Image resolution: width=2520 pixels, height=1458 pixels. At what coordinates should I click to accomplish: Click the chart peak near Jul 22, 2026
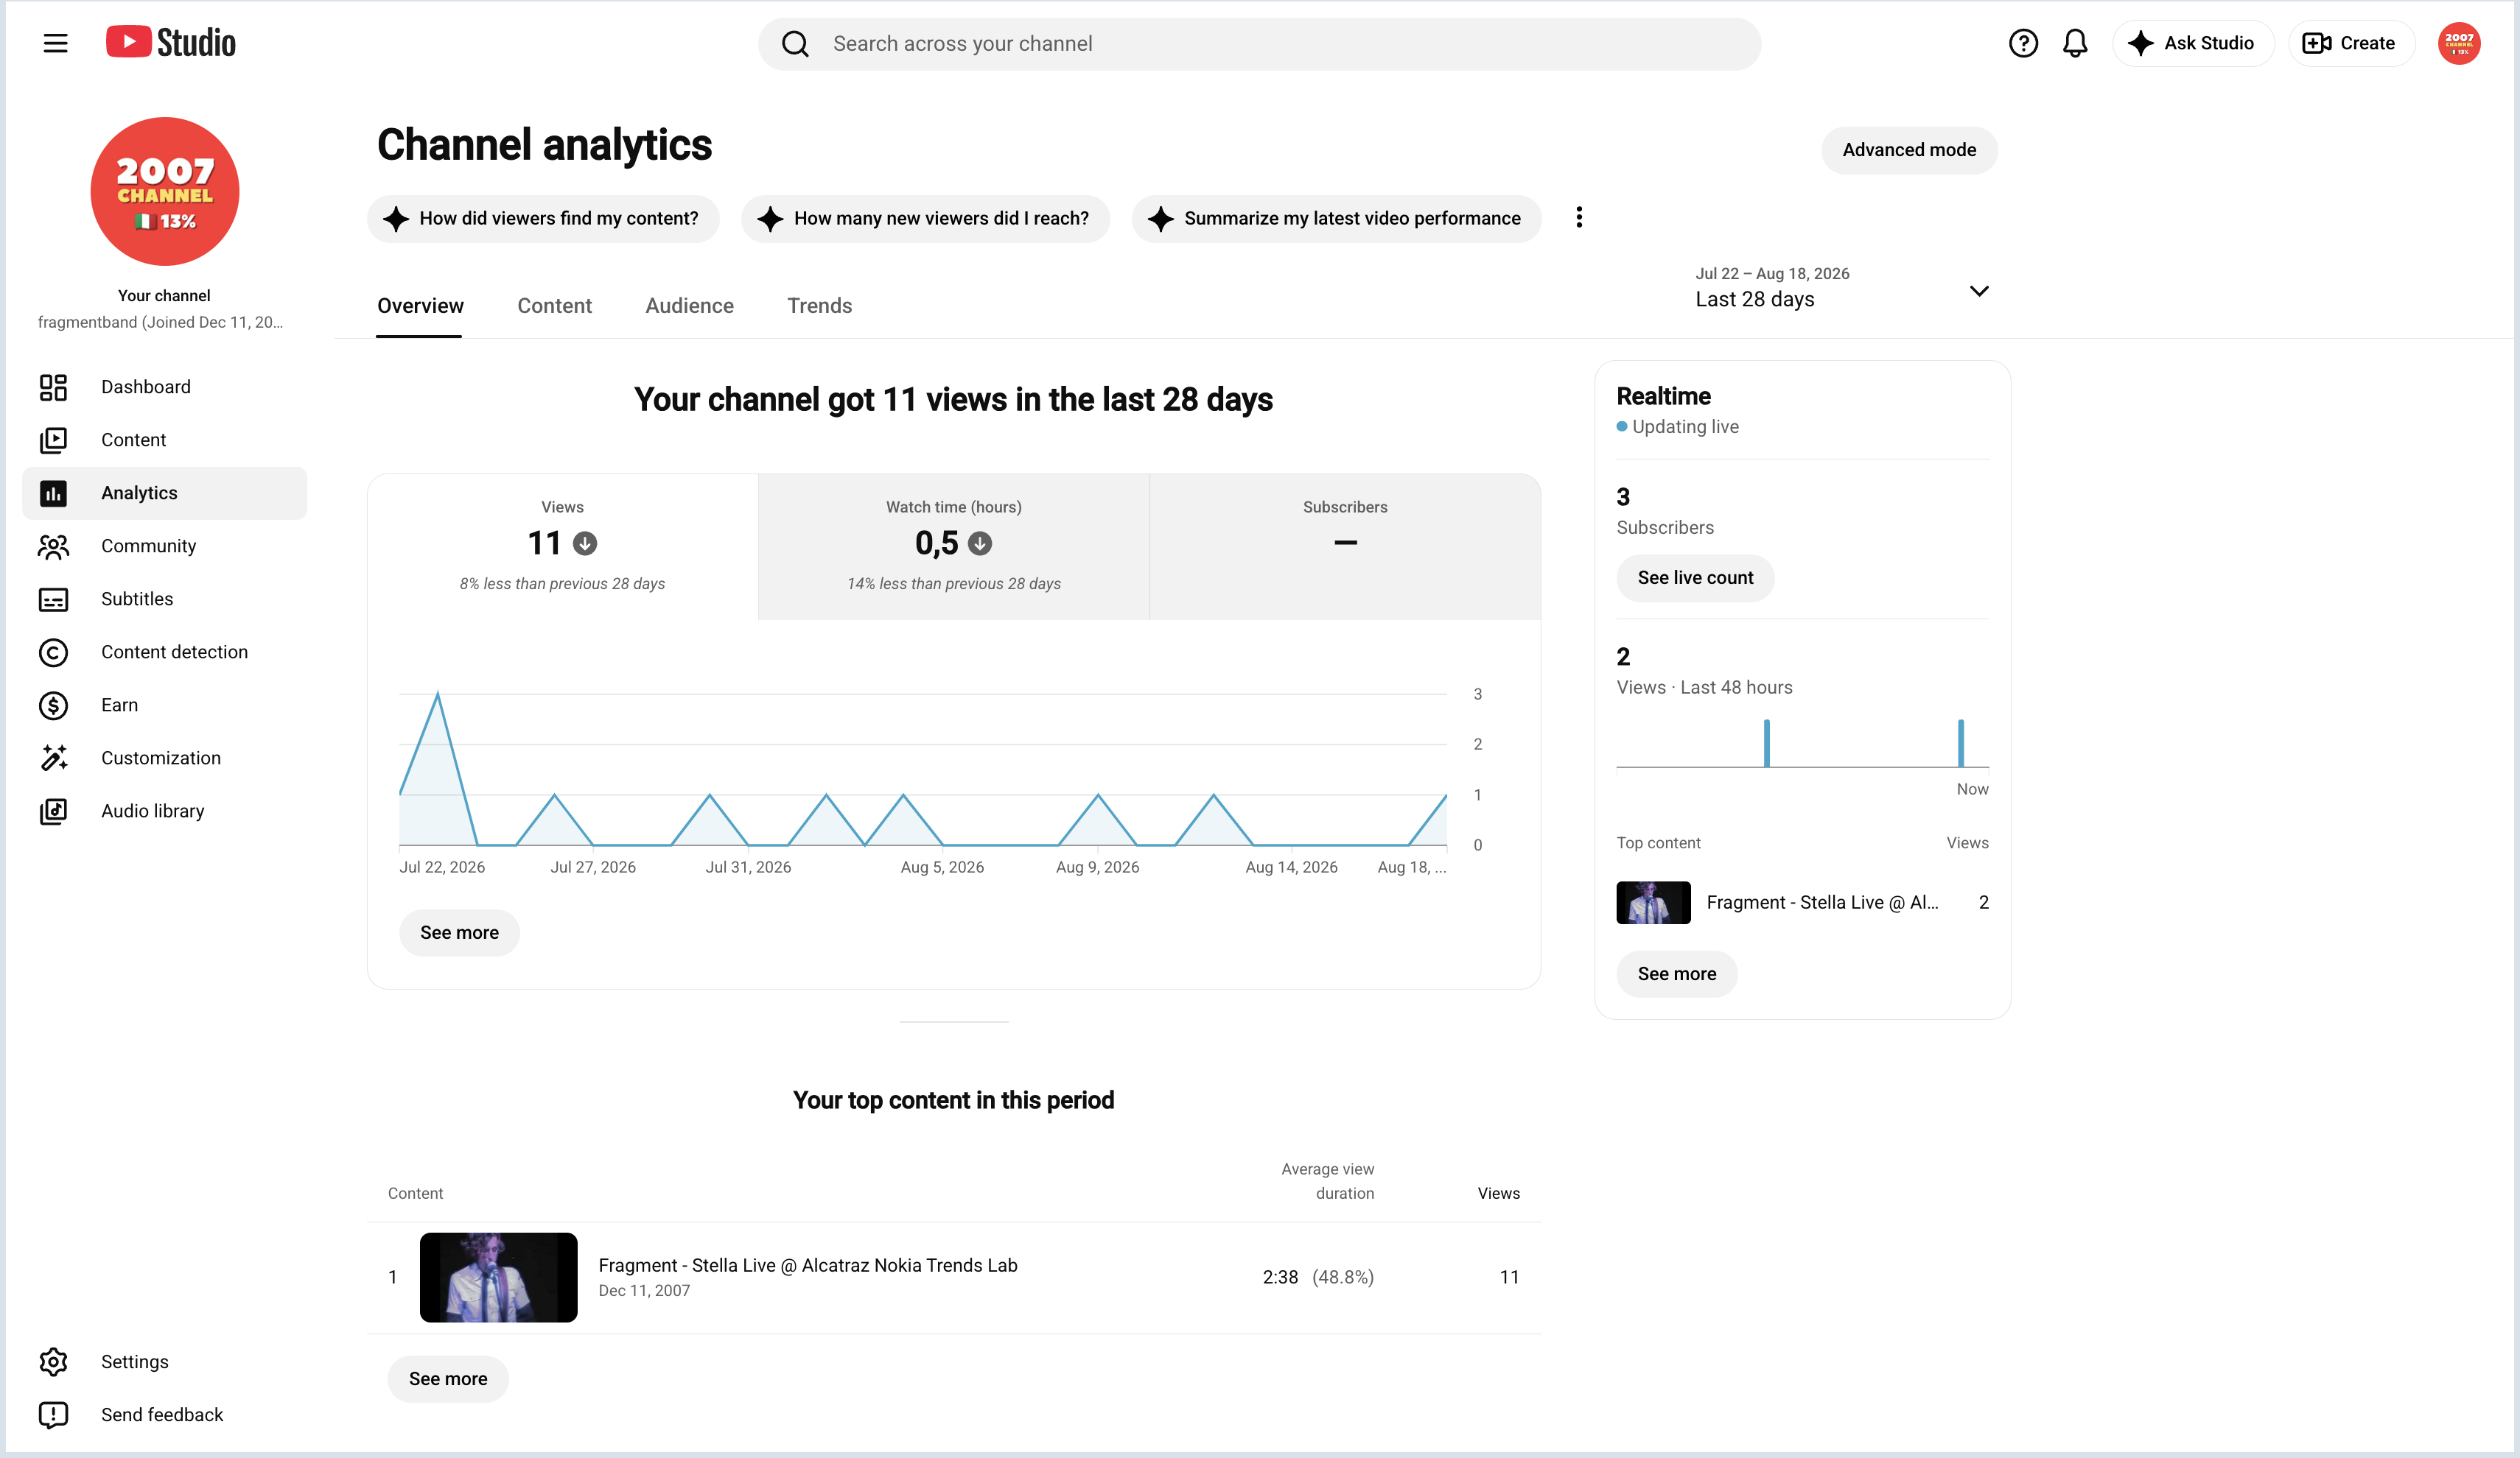(438, 694)
